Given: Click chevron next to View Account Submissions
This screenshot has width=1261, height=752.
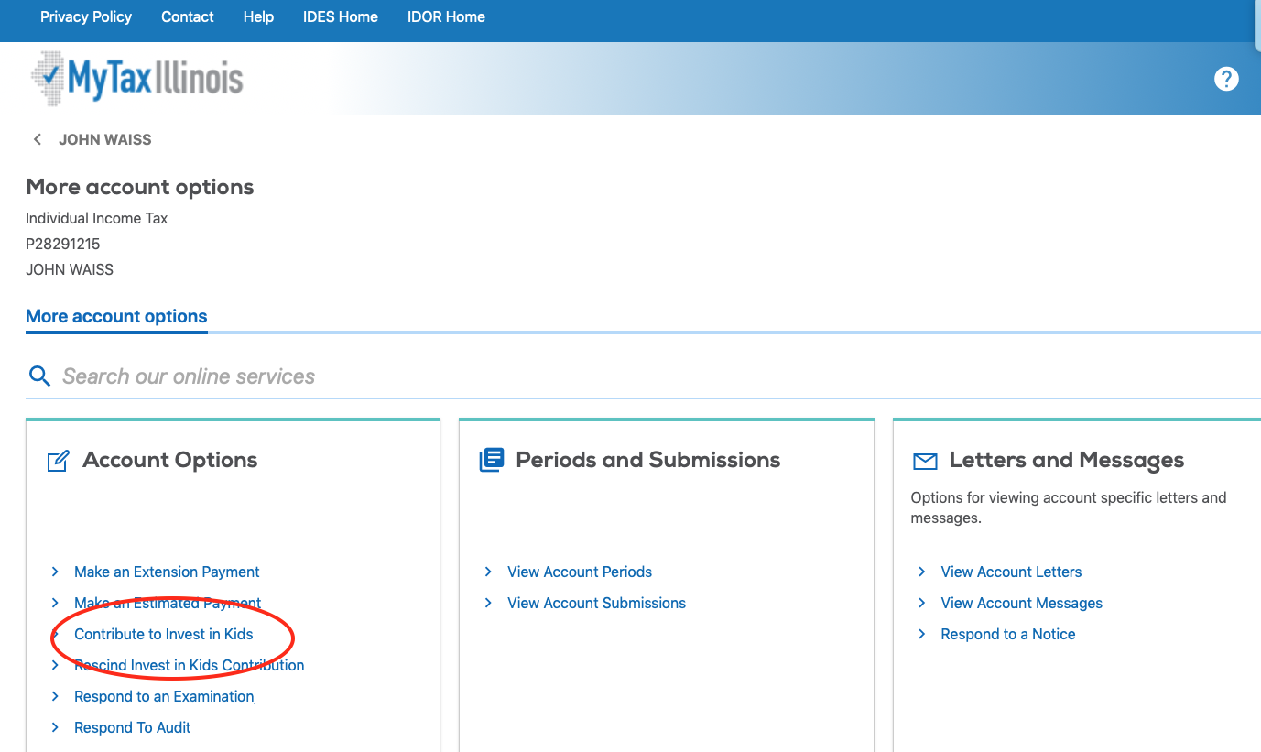Looking at the screenshot, I should pyautogui.click(x=488, y=603).
